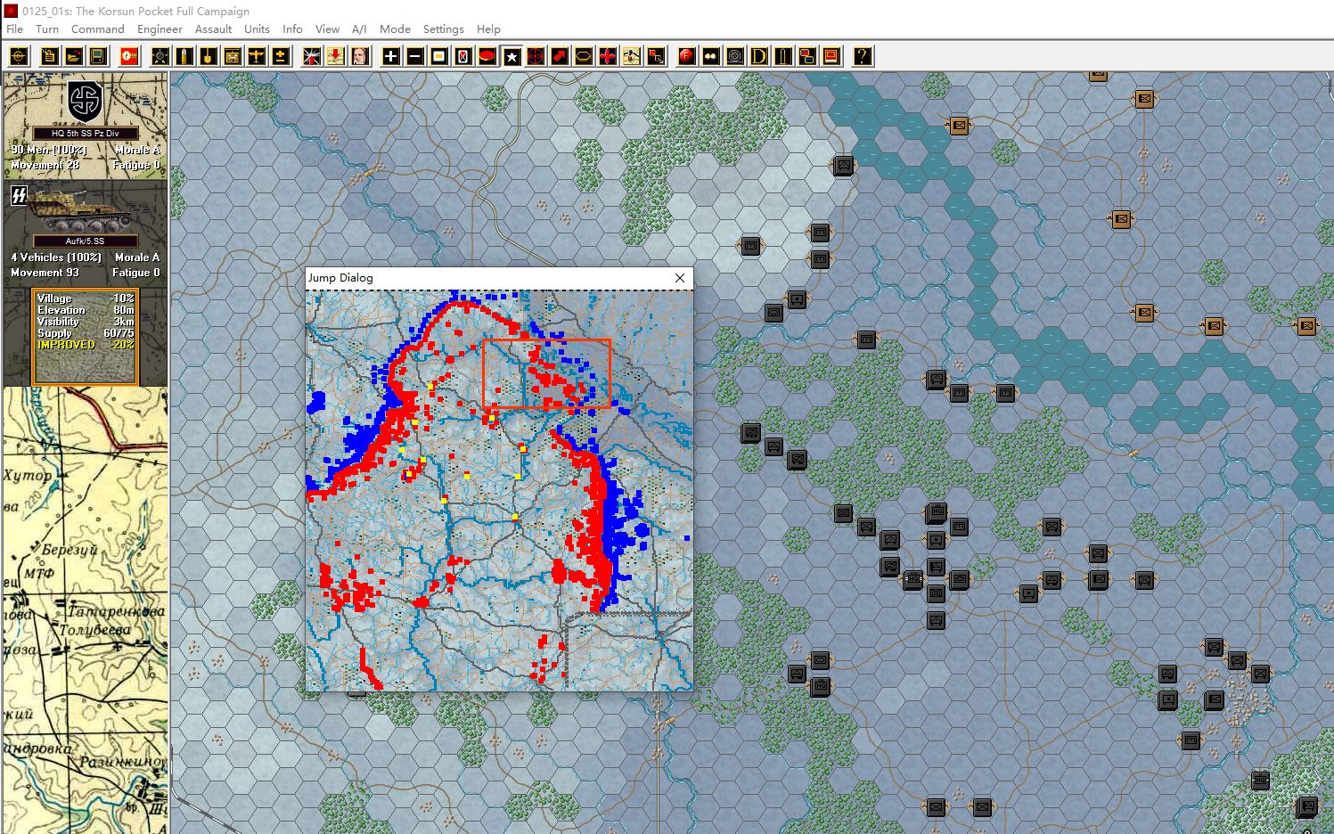
Task: Click the yellow-square-in-frame toolbar icon
Action: tap(438, 56)
